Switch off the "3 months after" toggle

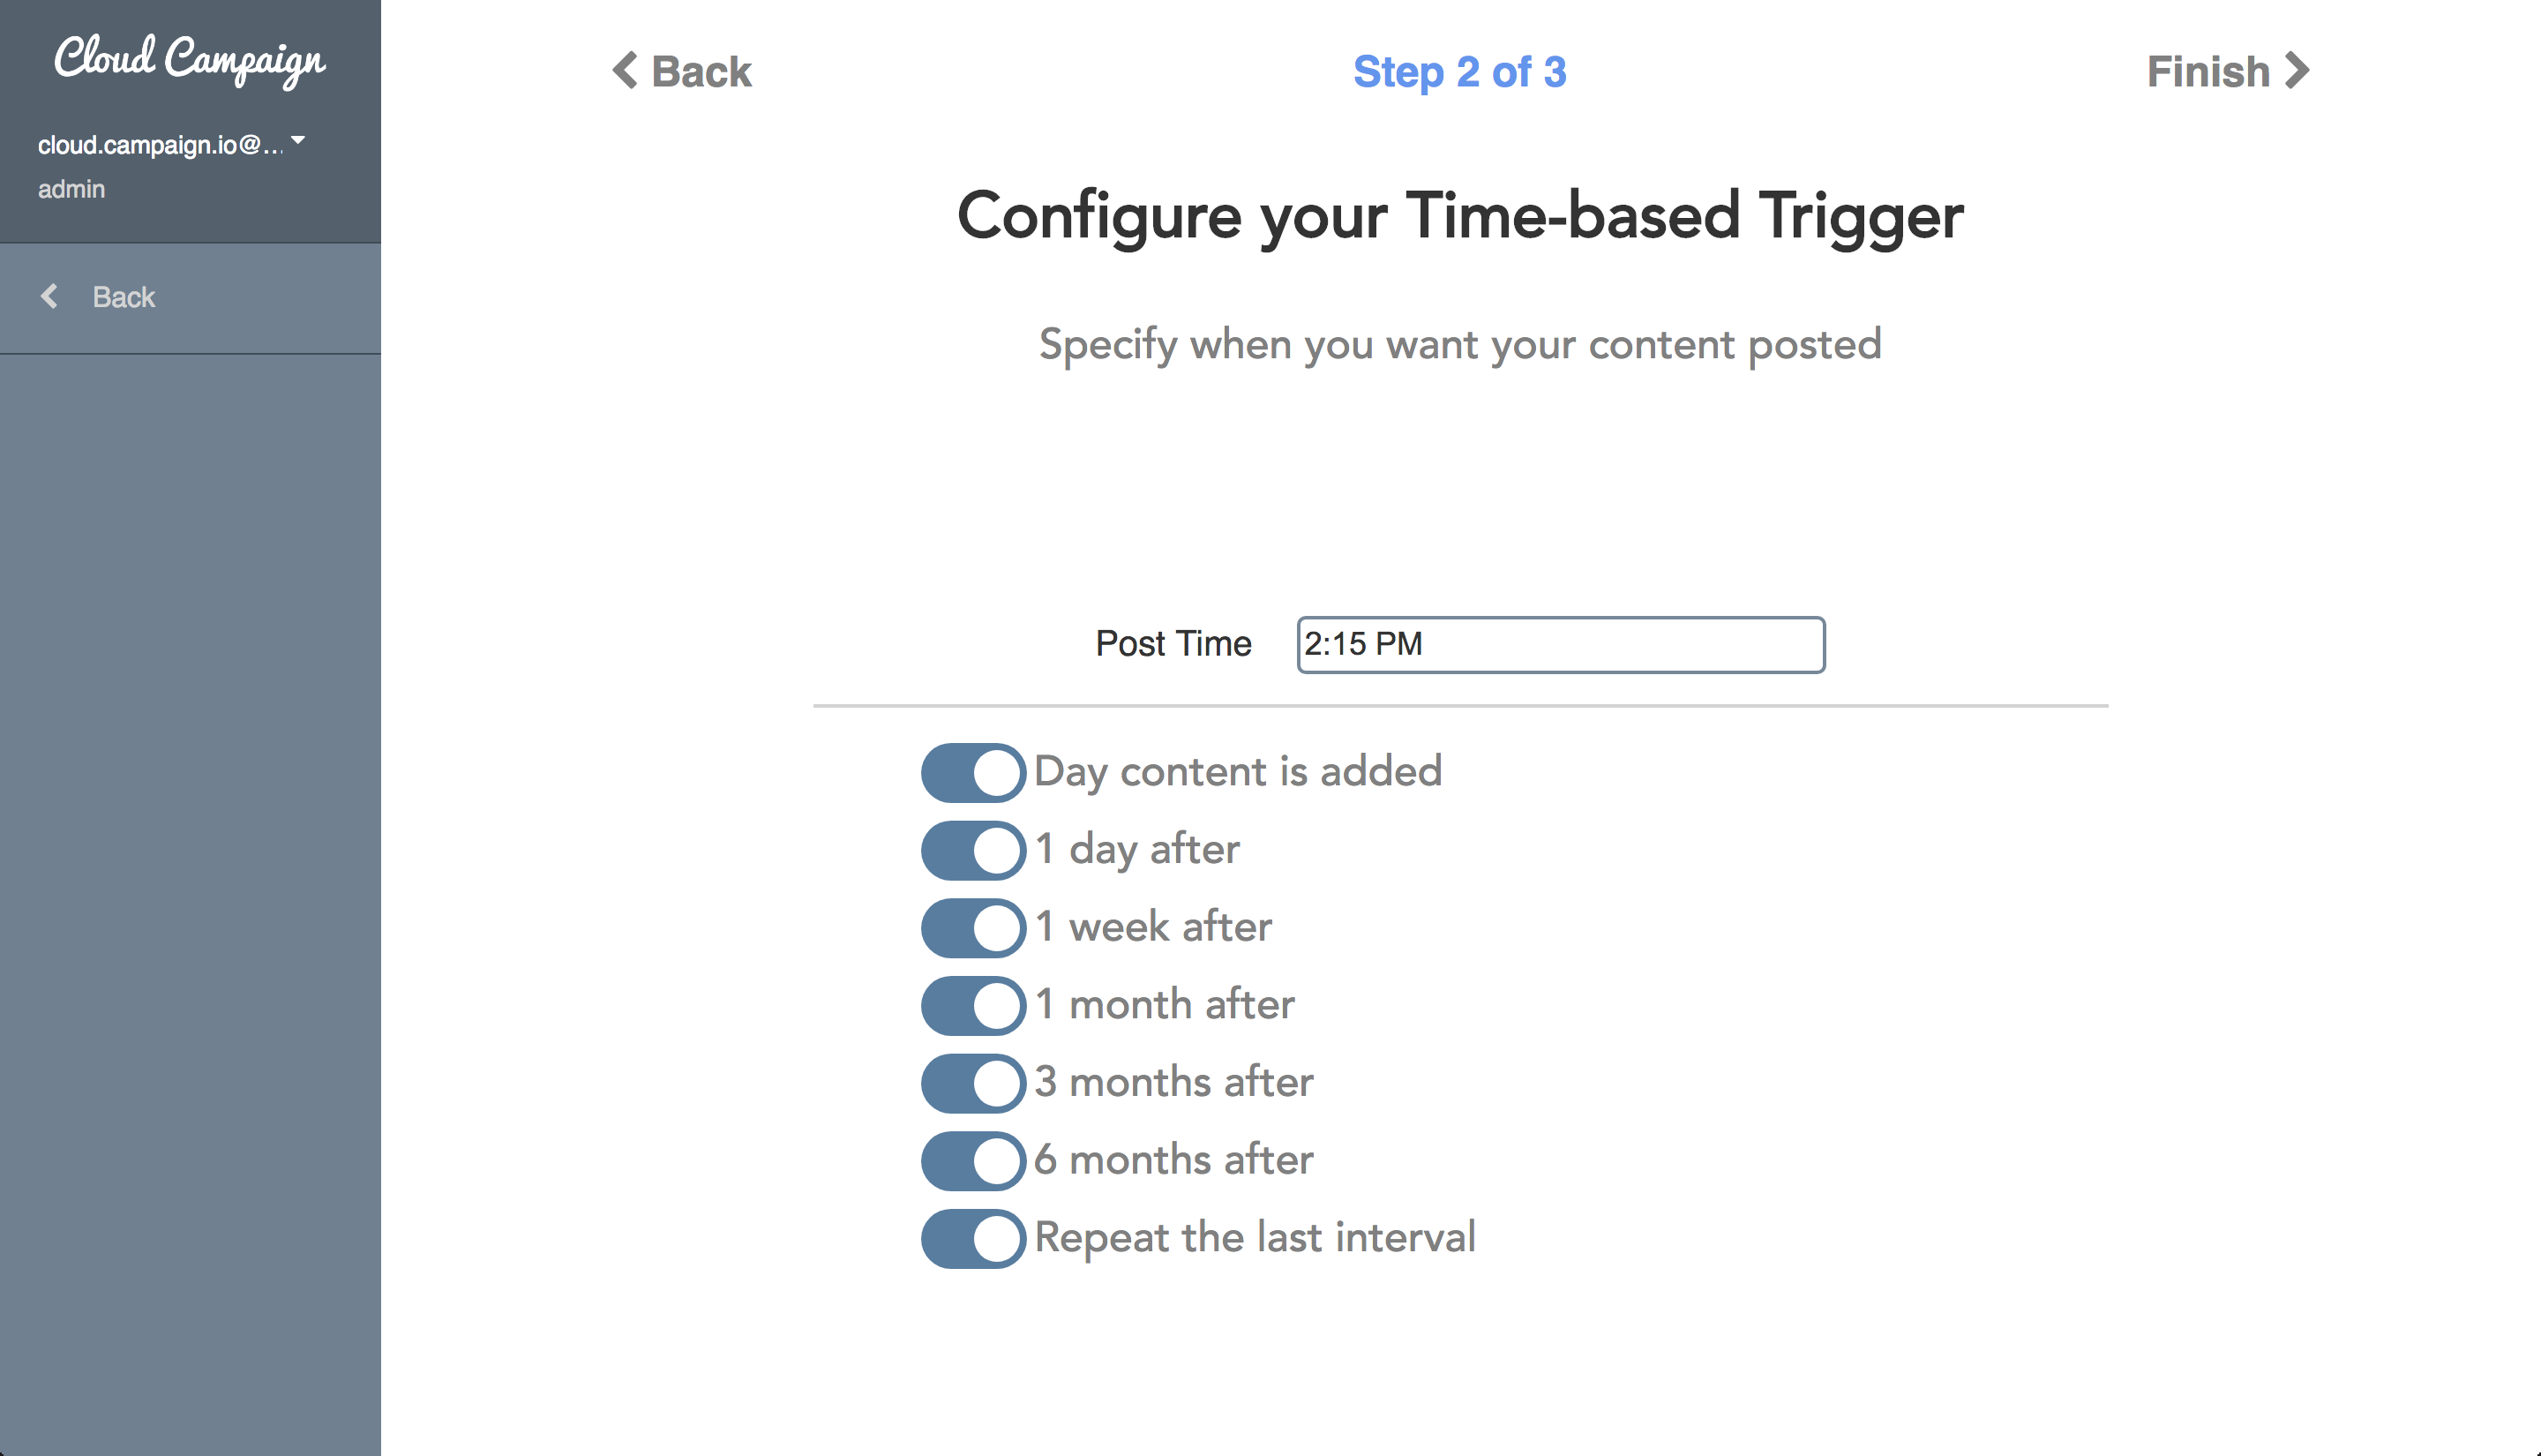coord(972,1083)
